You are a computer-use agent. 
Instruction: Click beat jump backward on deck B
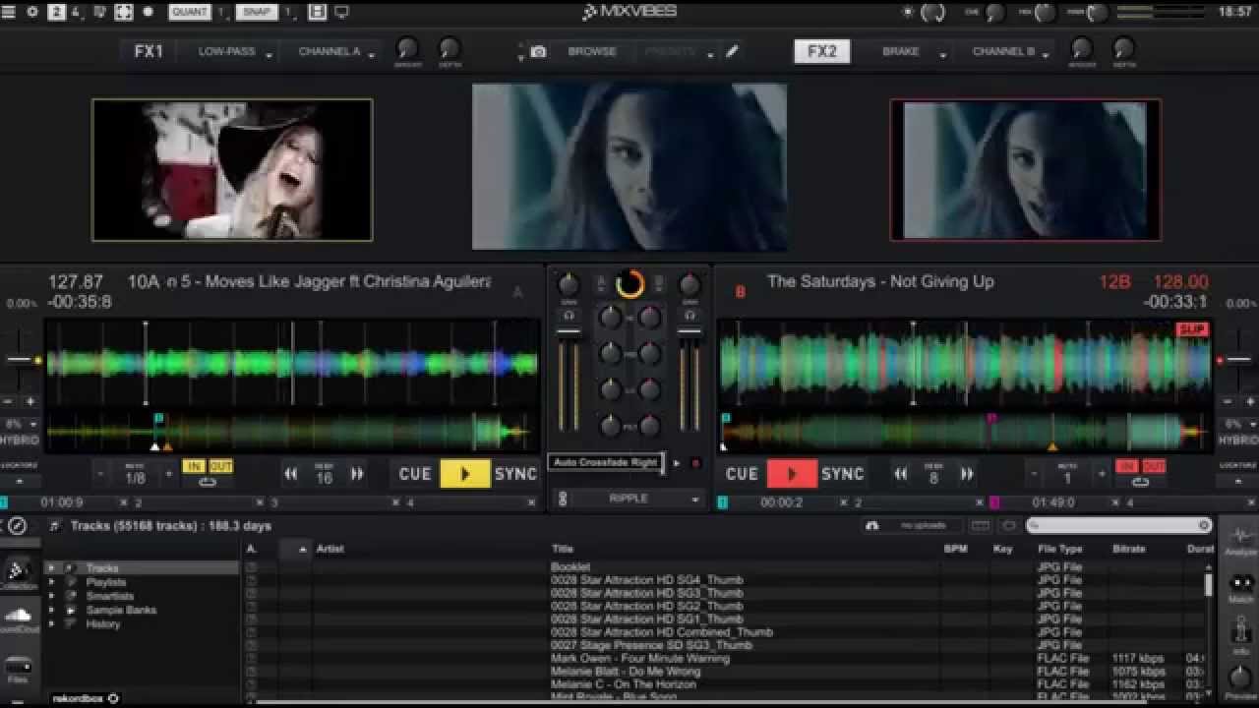tap(900, 474)
